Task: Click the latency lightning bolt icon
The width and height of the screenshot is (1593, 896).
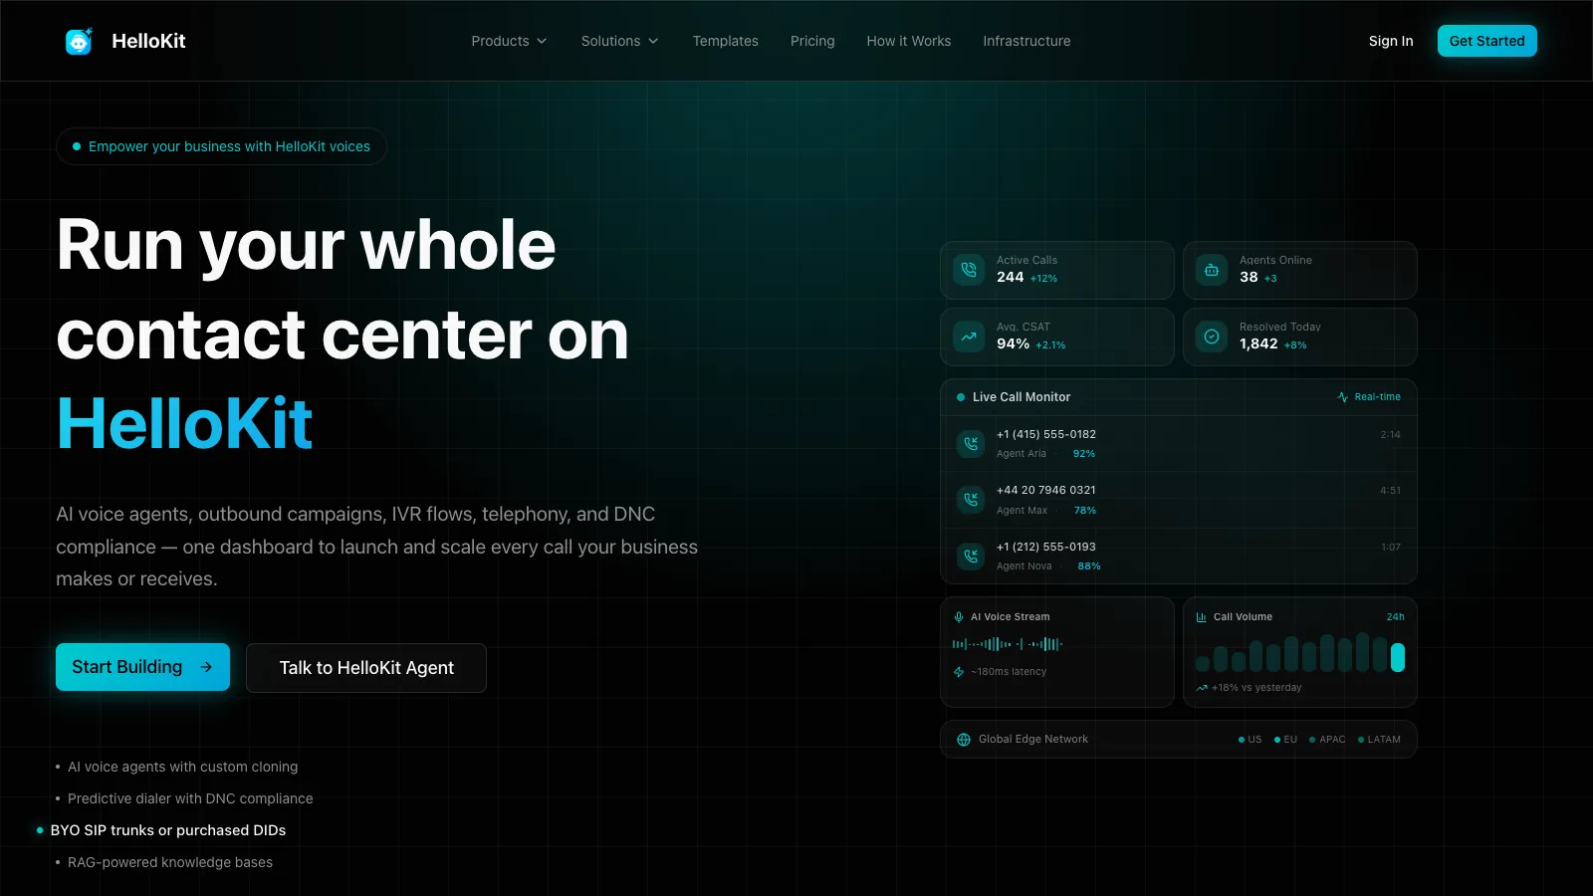Action: (x=959, y=672)
